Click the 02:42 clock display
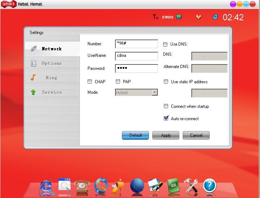The height and width of the screenshot is (198, 260). pyautogui.click(x=233, y=17)
